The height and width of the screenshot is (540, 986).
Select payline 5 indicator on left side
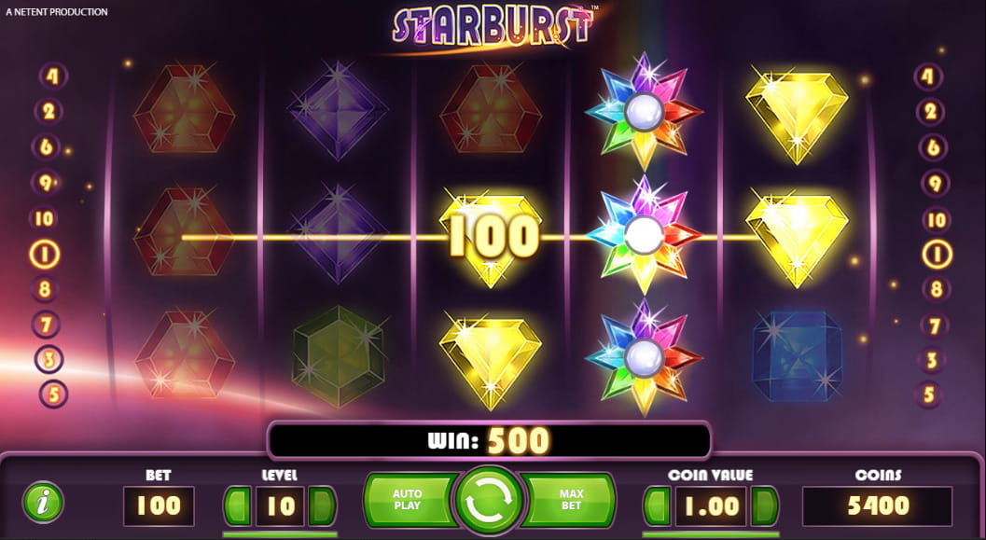[53, 395]
